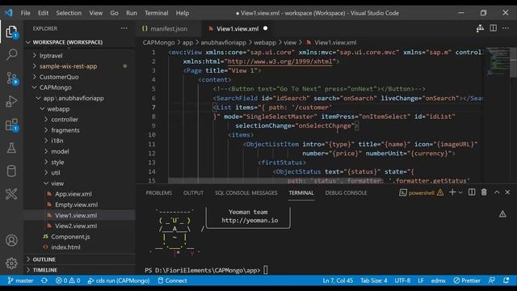Click the Ln 7, Col 45 indicator

(x=338, y=280)
